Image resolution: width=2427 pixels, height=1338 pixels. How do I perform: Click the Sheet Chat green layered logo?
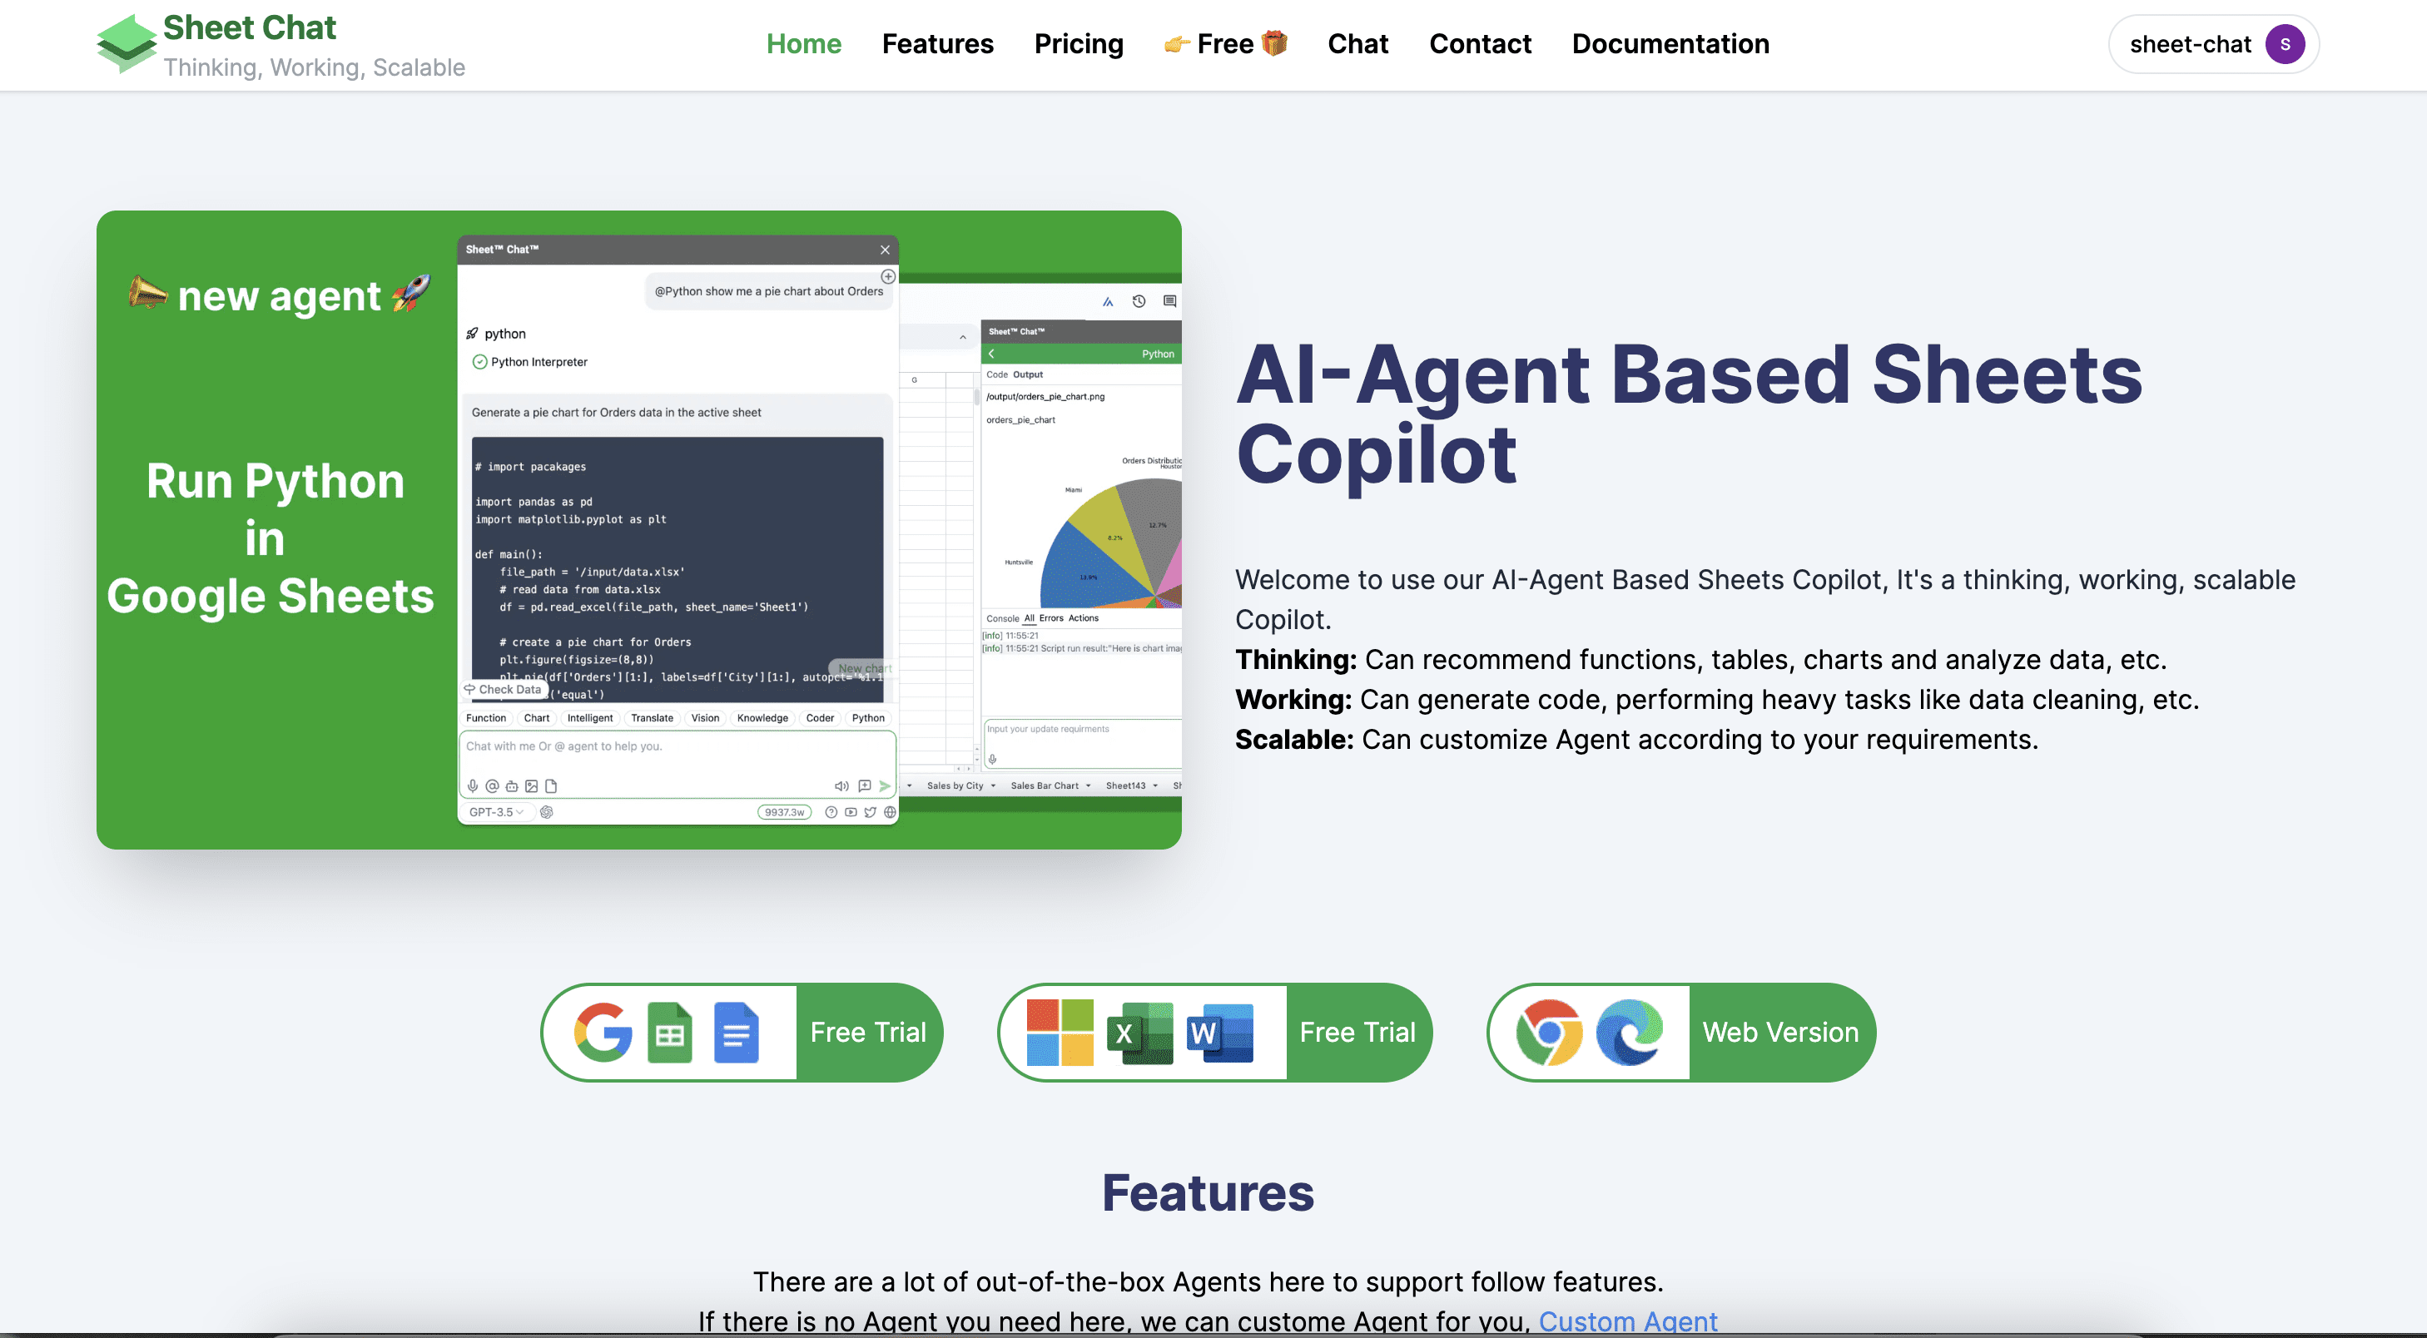coord(127,43)
